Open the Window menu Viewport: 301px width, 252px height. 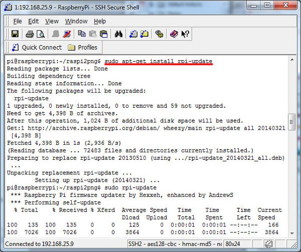(76, 21)
